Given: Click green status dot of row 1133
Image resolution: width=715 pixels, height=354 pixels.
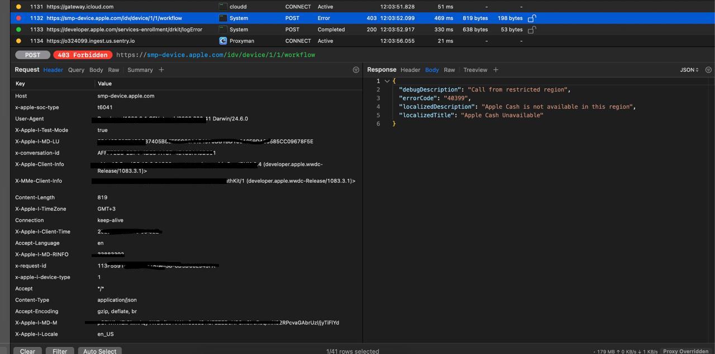Looking at the screenshot, I should (18, 30).
